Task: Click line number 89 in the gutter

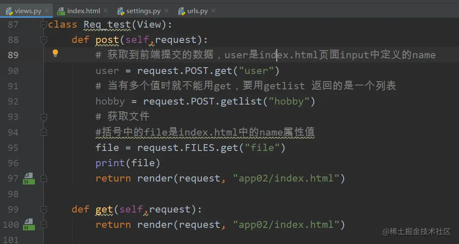Action: coord(13,55)
